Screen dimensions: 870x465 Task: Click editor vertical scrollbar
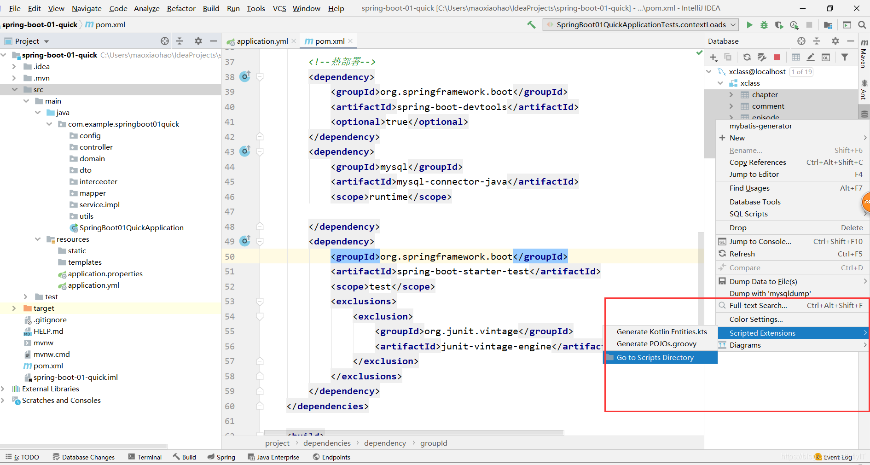click(x=701, y=278)
